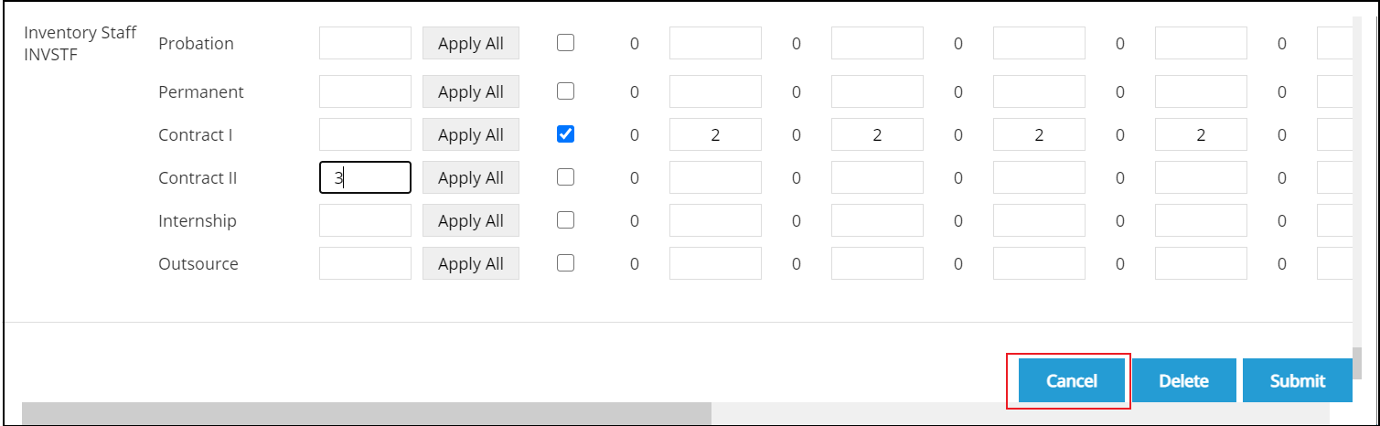Uncheck the Contract I checkbox
Screen dimensions: 1380x426
pos(566,134)
